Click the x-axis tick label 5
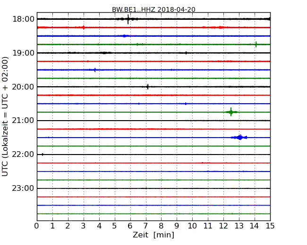Image resolution: width=307 pixels, height=245 pixels. [115, 226]
